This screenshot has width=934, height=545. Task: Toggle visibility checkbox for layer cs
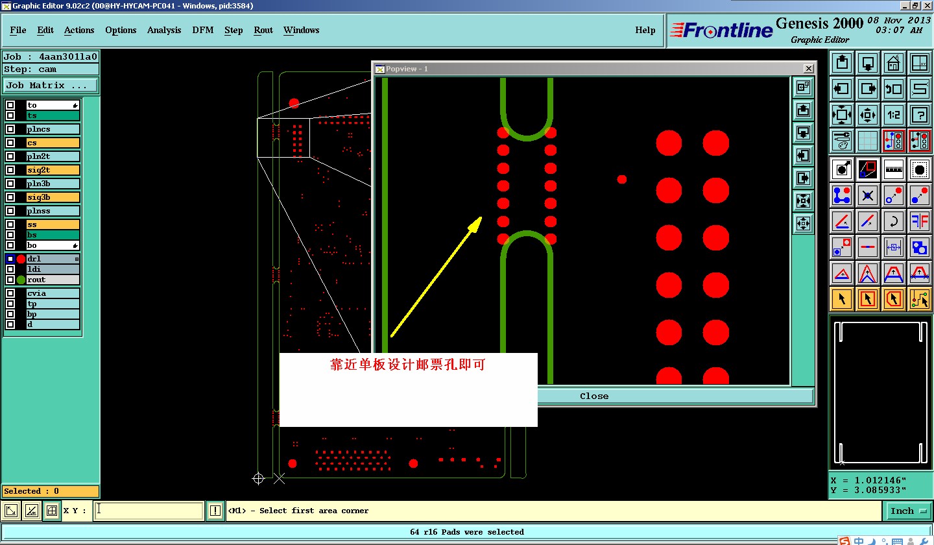[10, 143]
